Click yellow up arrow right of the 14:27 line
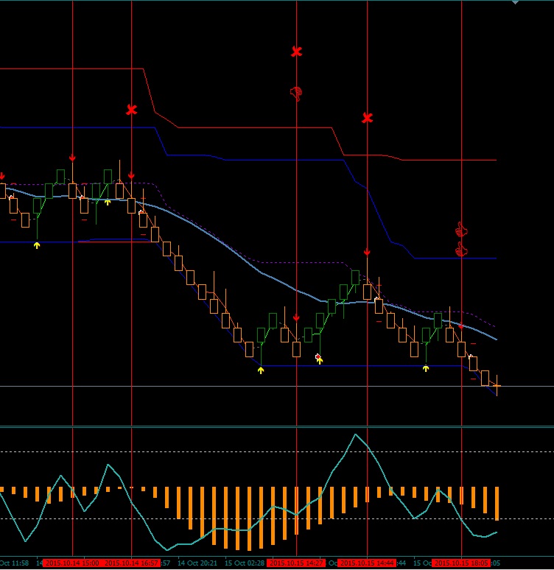554x570 pixels. click(x=320, y=360)
